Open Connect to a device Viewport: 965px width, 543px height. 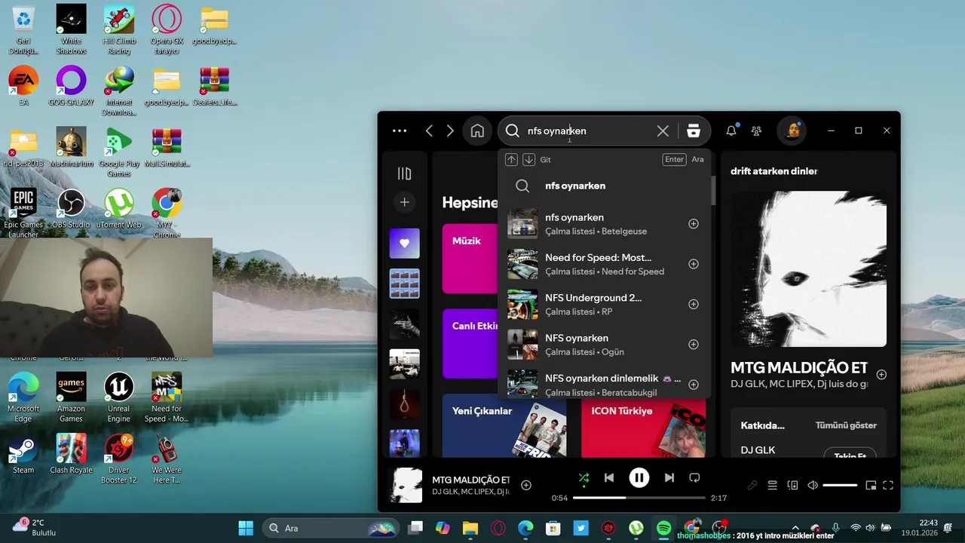tap(792, 485)
